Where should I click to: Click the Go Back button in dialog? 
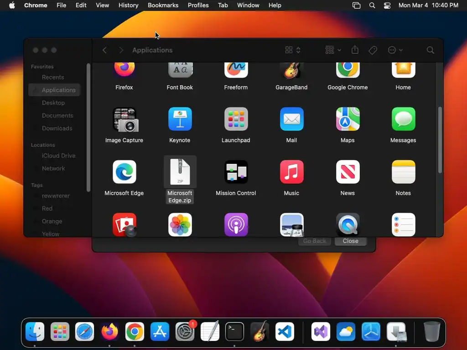(315, 241)
